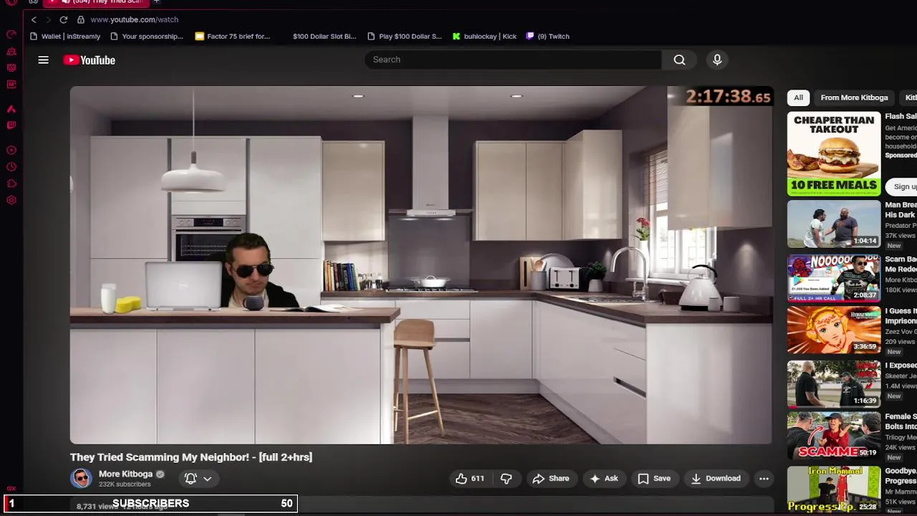Open buhlockay | Kick bookmark
Image resolution: width=917 pixels, height=516 pixels.
pos(484,36)
